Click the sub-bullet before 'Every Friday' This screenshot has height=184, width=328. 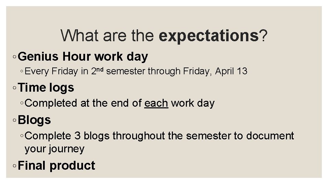click(22, 71)
